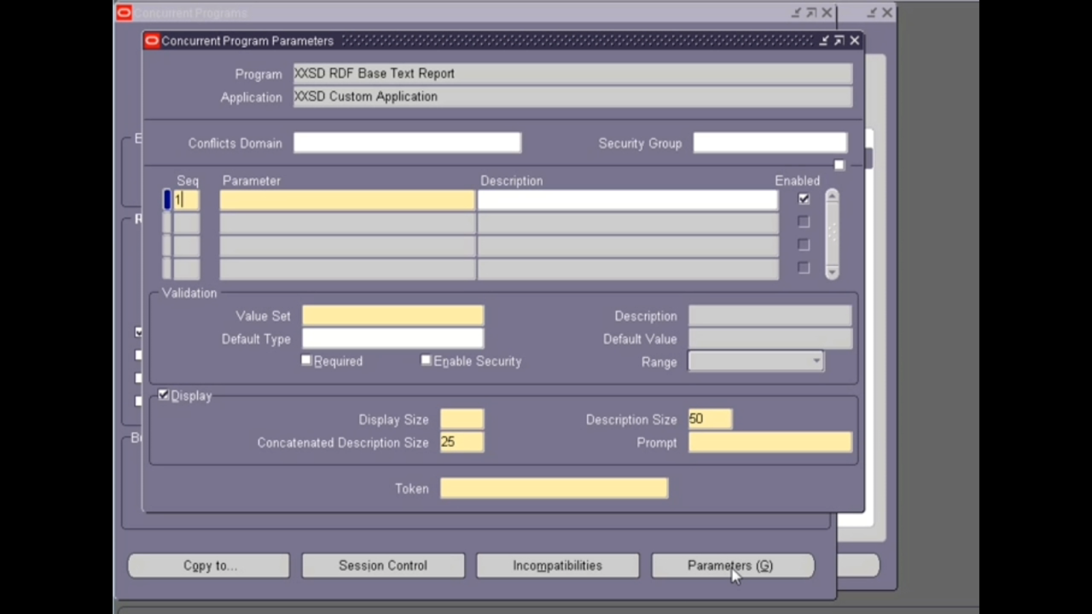Click the Default Type field
The image size is (1092, 614).
coord(392,338)
